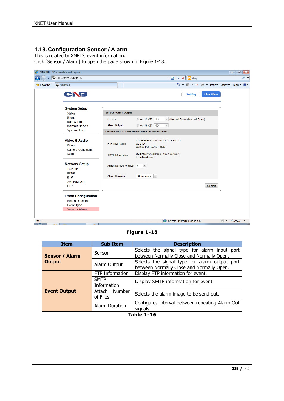Open the Home button dropdown arrow
Screen dimensions: 284x401
coord(183,85)
